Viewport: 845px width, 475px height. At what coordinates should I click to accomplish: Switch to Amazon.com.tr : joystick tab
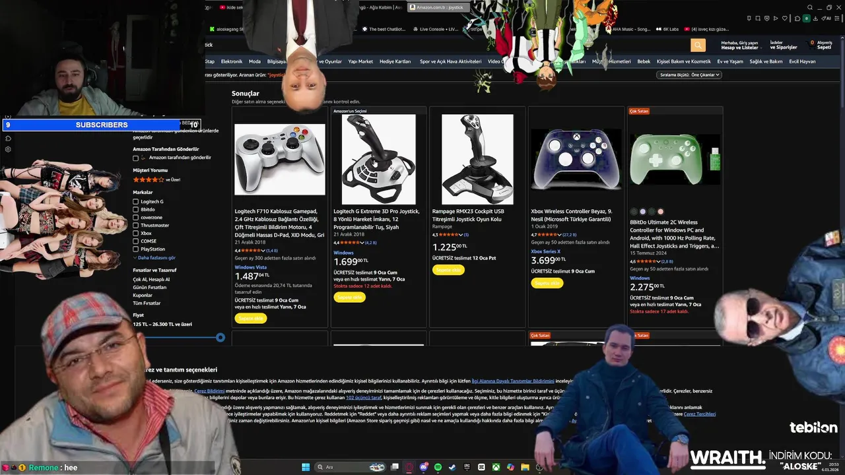pos(439,7)
